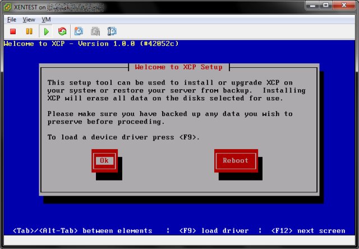Screen dimensions: 359x249
Task: Click the F12 next screen hint text
Action: [308, 230]
